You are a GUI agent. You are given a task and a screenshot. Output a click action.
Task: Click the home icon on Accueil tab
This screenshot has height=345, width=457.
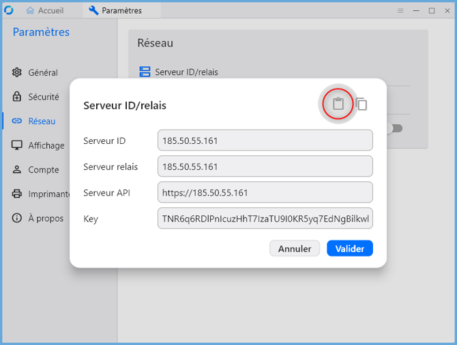coord(30,10)
